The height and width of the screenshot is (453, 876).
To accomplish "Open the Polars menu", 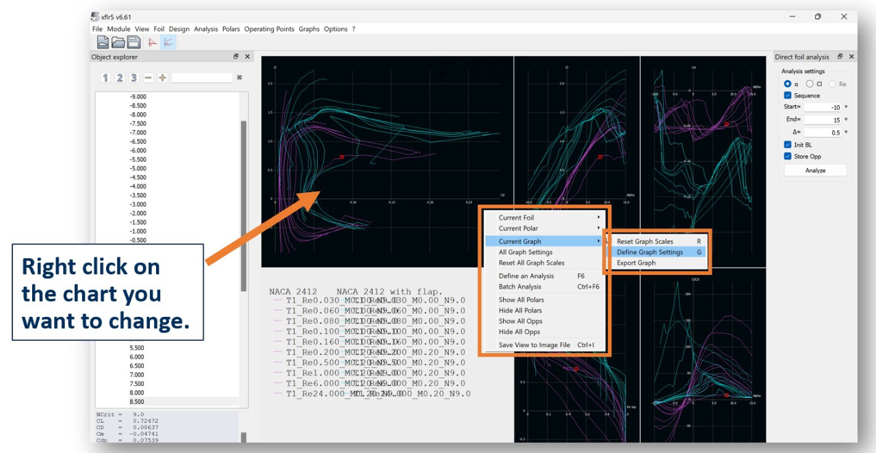I will 231,29.
